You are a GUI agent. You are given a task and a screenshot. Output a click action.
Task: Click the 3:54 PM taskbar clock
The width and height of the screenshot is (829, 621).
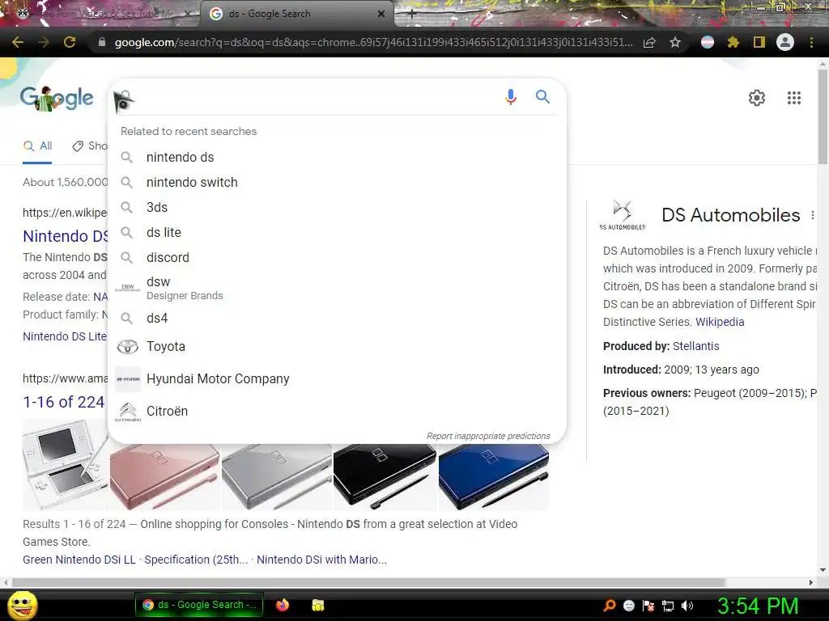pos(758,606)
